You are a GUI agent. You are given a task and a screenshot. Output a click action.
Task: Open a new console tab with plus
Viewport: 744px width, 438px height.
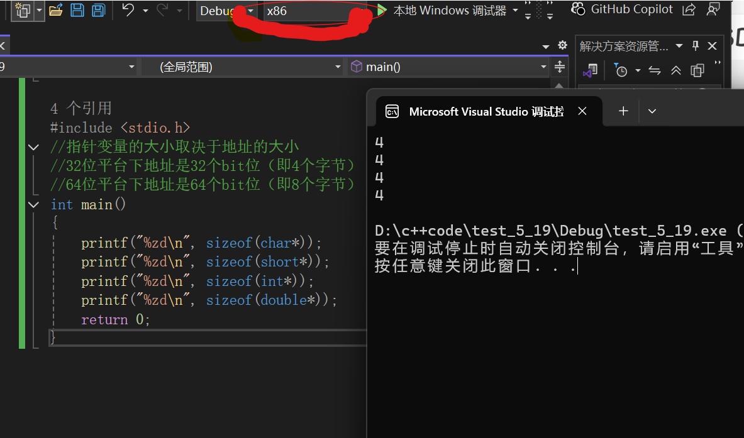[623, 111]
